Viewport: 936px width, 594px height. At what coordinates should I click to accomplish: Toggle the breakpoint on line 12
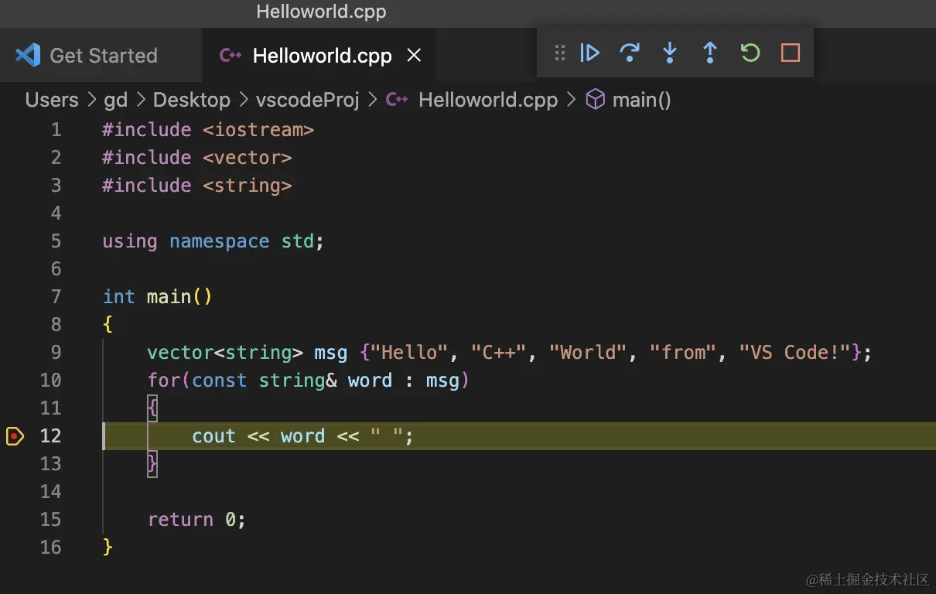[x=15, y=436]
